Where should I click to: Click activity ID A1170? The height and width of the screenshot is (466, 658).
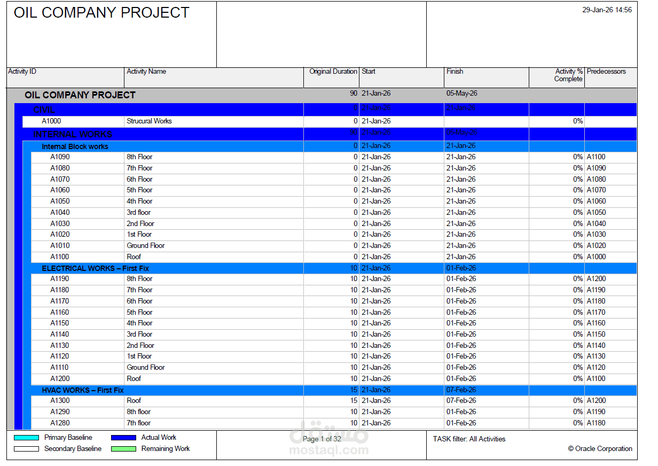pos(60,301)
